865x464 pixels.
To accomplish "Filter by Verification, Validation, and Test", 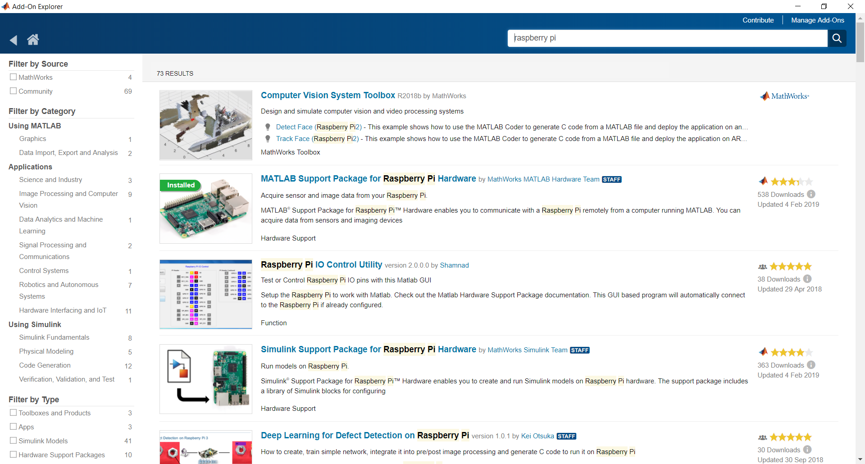I will pos(67,379).
